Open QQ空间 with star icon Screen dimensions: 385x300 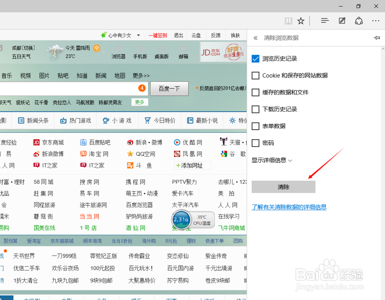click(x=141, y=154)
